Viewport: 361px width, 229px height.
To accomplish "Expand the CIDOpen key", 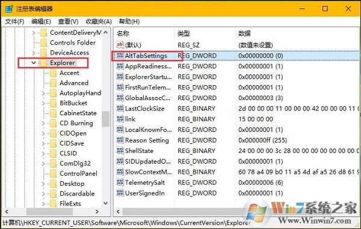I will (43, 133).
